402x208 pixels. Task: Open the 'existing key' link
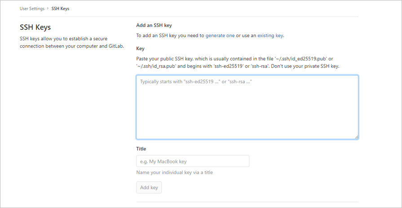270,35
